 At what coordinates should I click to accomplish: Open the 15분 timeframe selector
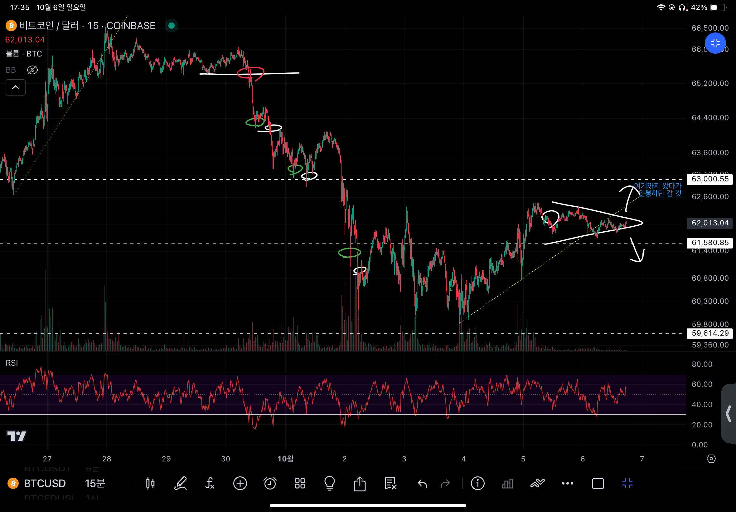[x=95, y=483]
